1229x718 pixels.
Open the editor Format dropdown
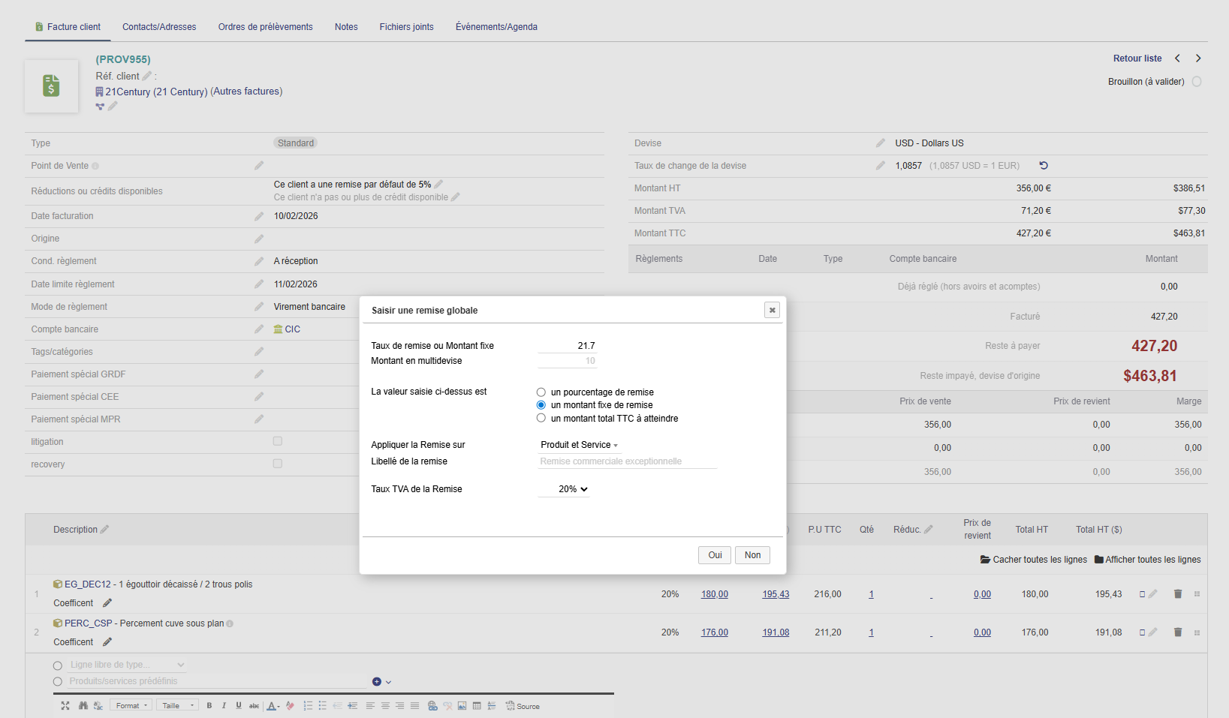tap(131, 706)
